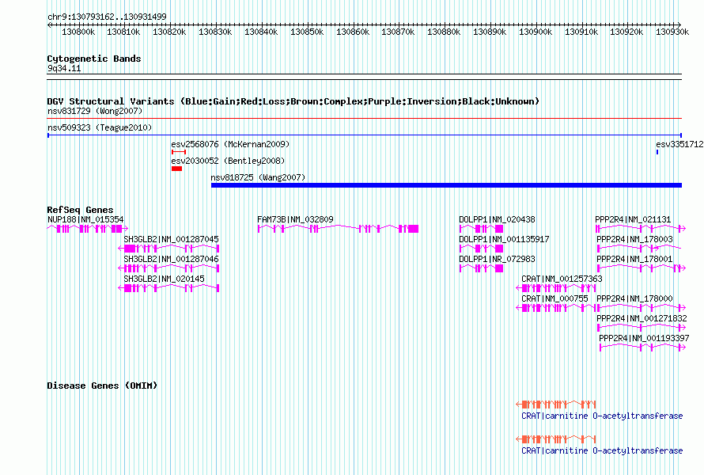Click the FAM73B gene exon glyph
Screen dimensions: 704x475
coord(338,229)
